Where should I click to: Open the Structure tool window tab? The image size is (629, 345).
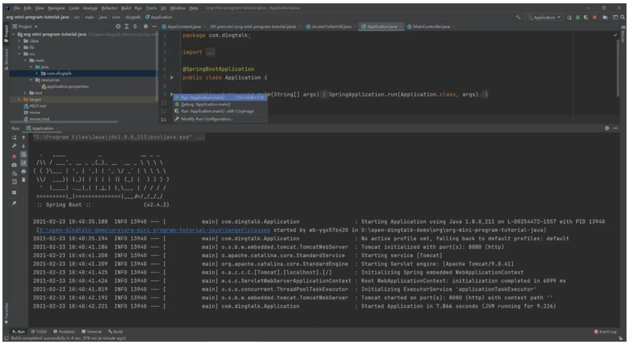pos(6,59)
